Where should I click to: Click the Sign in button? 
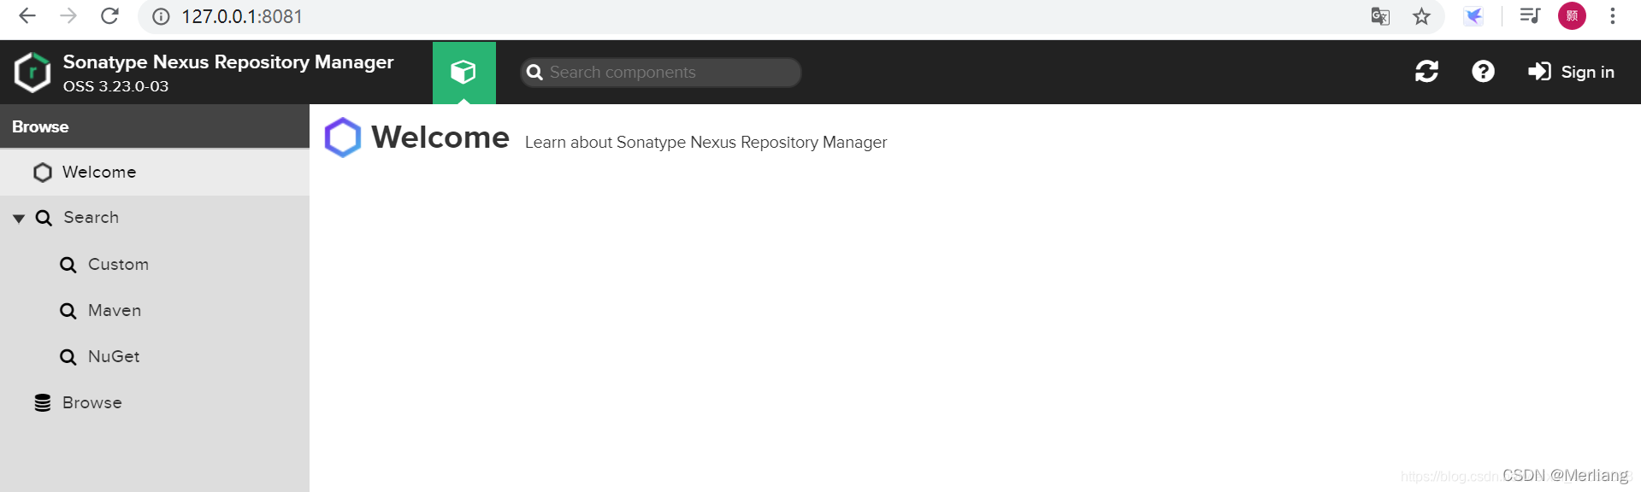click(1572, 72)
